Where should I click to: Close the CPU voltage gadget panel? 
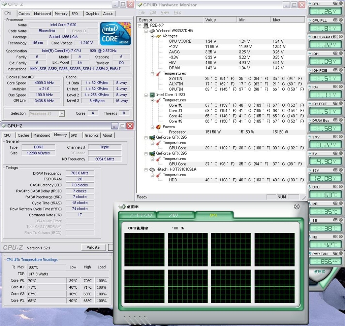340,3
